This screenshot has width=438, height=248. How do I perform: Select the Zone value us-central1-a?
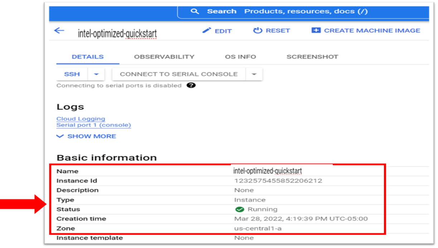click(258, 228)
